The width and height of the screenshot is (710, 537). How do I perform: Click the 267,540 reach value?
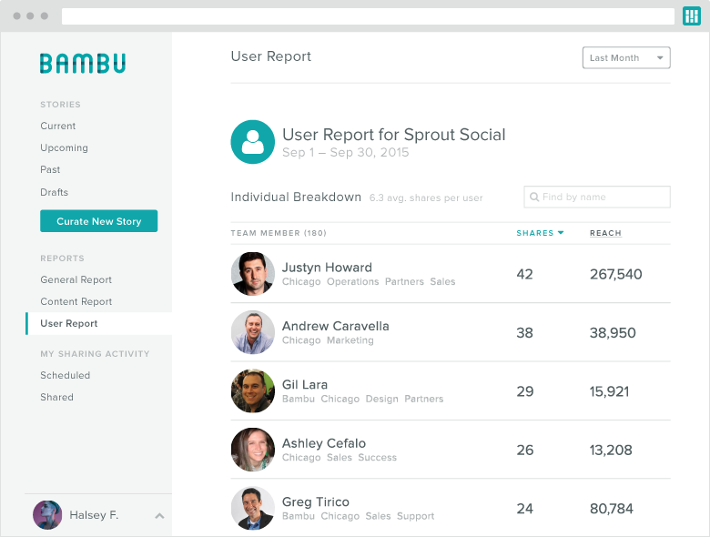coord(616,274)
